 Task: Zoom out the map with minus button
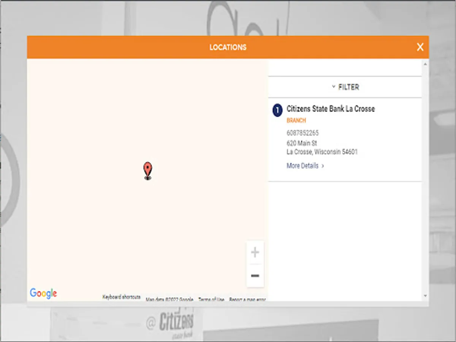coord(255,275)
